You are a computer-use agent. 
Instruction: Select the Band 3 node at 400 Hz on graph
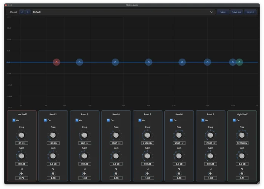(x=115, y=62)
